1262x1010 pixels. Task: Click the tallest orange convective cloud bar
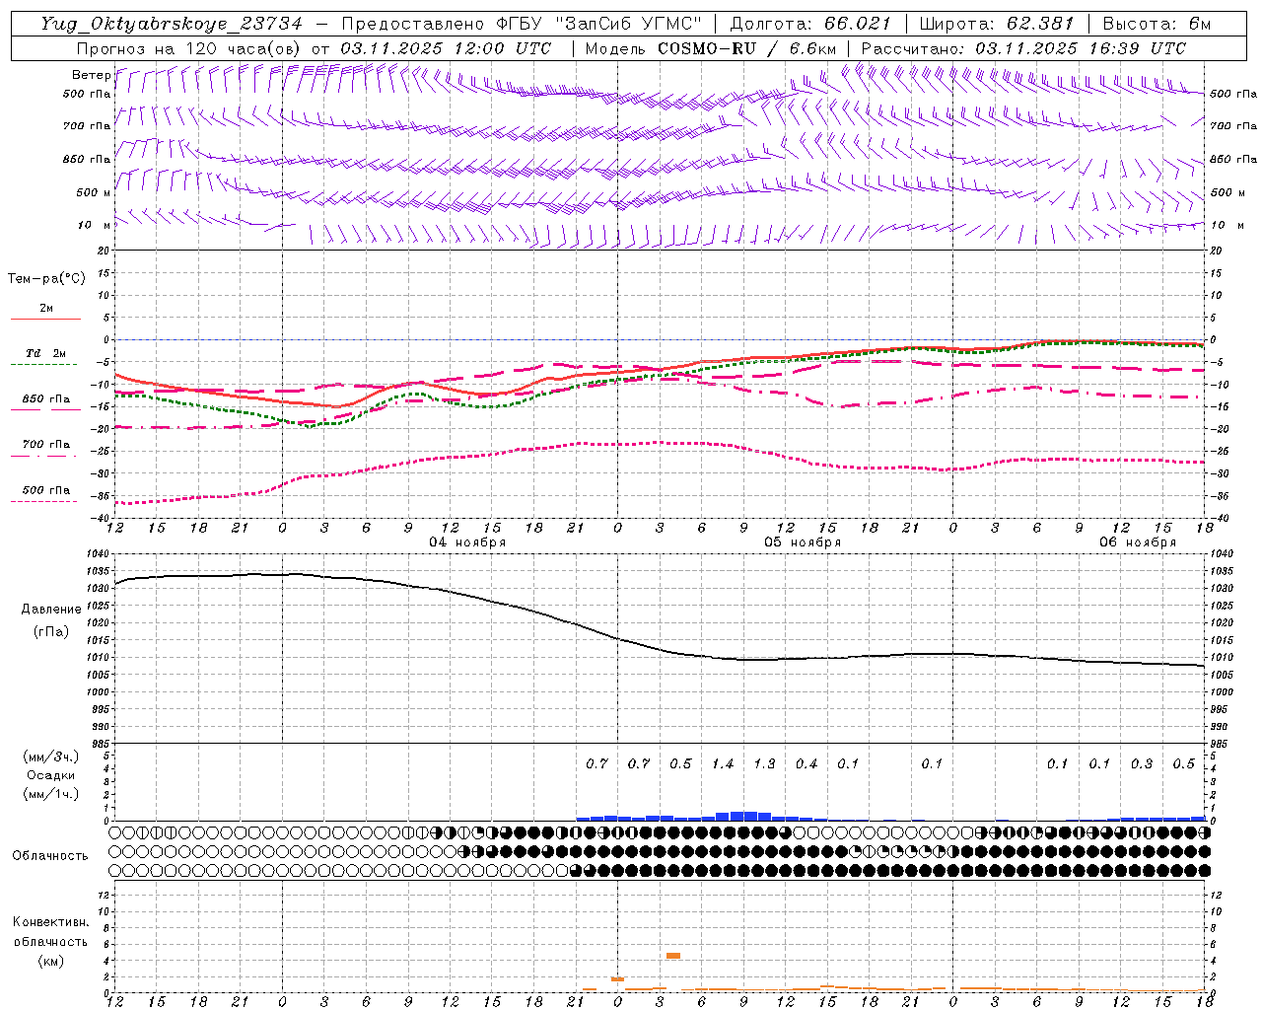click(x=673, y=956)
